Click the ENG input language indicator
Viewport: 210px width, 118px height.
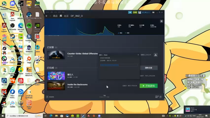194,116
